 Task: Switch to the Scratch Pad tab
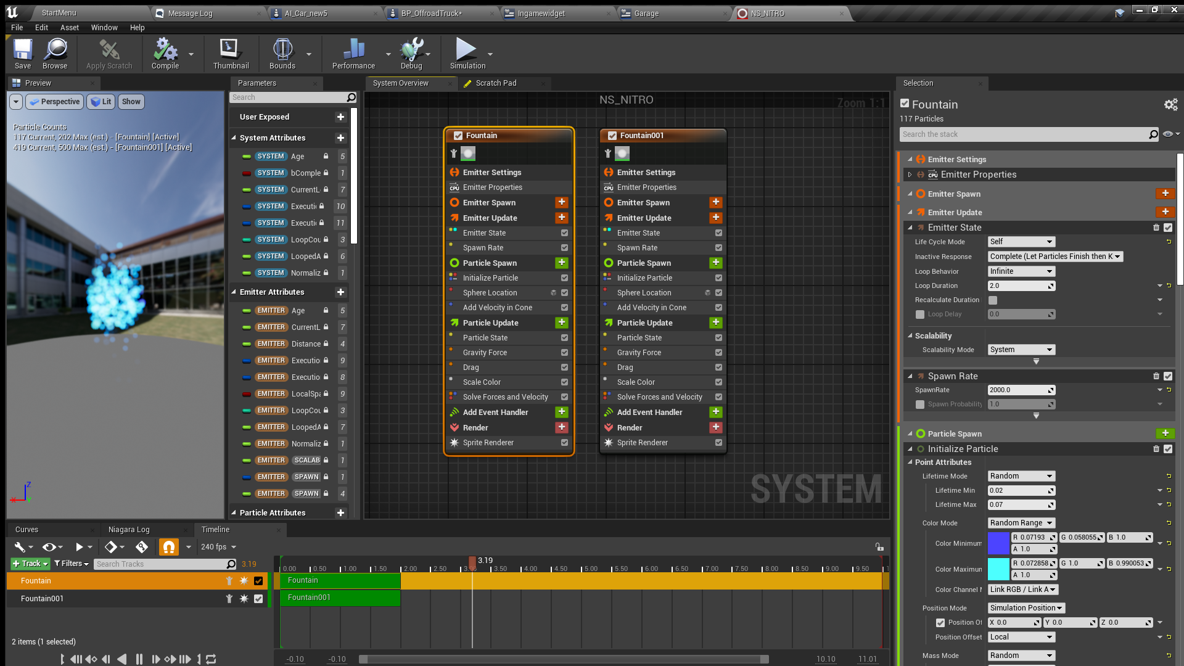pyautogui.click(x=495, y=83)
